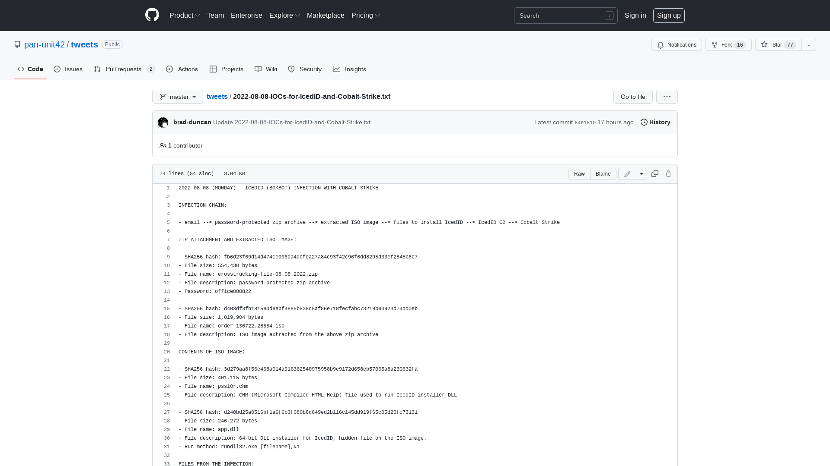Click line number 27
The height and width of the screenshot is (466, 830).
coord(167,412)
